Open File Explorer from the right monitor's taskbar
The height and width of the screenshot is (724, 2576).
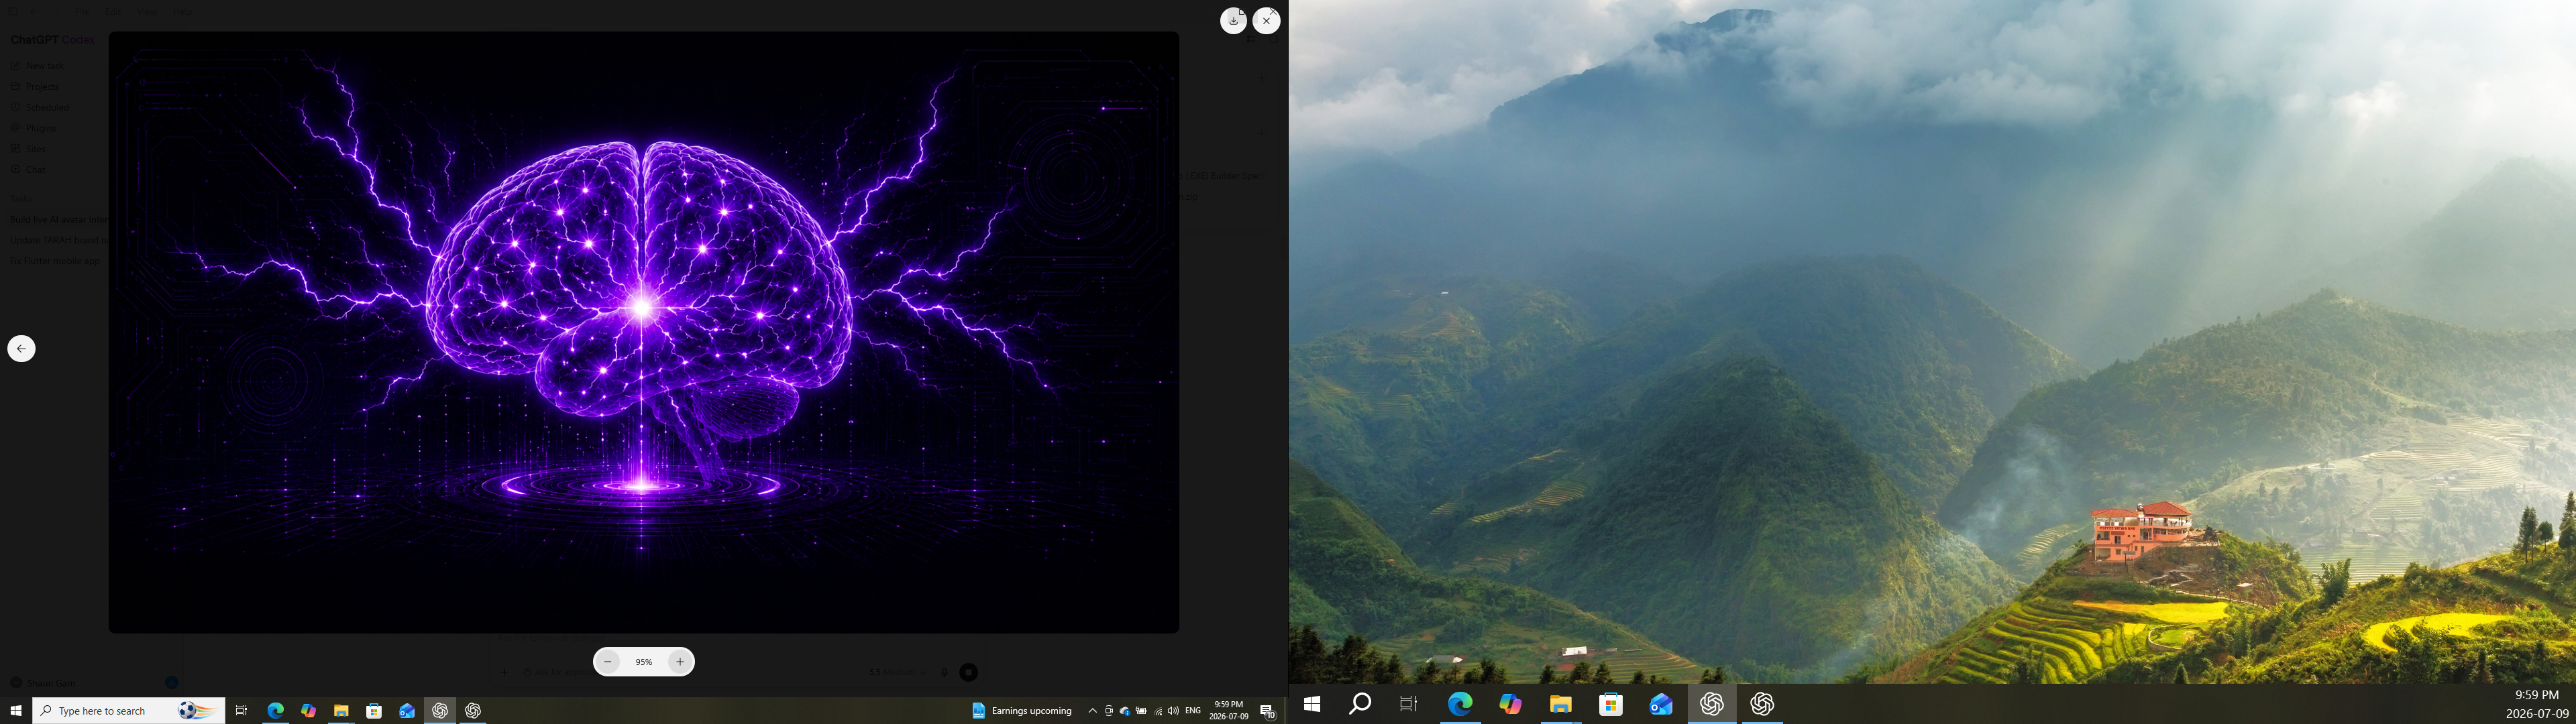click(x=1560, y=704)
